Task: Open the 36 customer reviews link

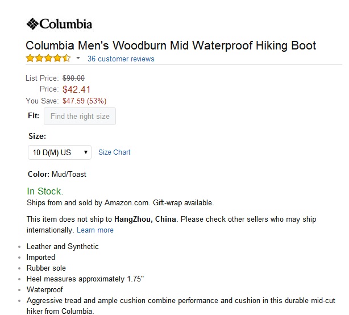Action: 121,59
